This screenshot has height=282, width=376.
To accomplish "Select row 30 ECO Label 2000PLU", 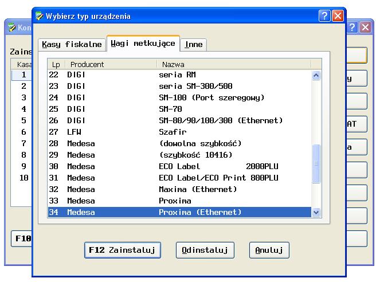I will [x=179, y=166].
